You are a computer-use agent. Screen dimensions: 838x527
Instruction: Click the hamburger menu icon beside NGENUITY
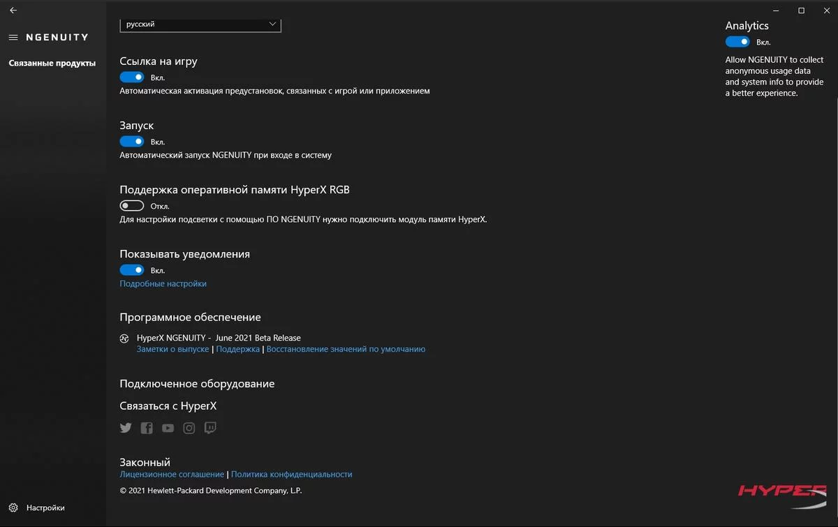(13, 37)
